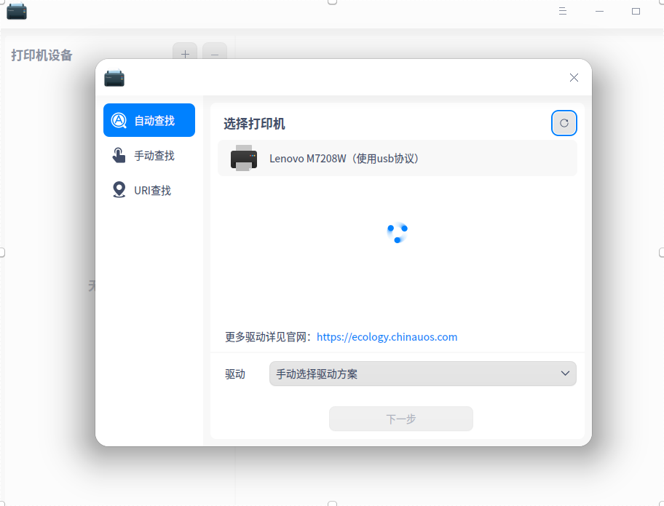Viewport: 664px width, 506px height.
Task: Click the 手动查找 hand pointer icon
Action: click(119, 155)
